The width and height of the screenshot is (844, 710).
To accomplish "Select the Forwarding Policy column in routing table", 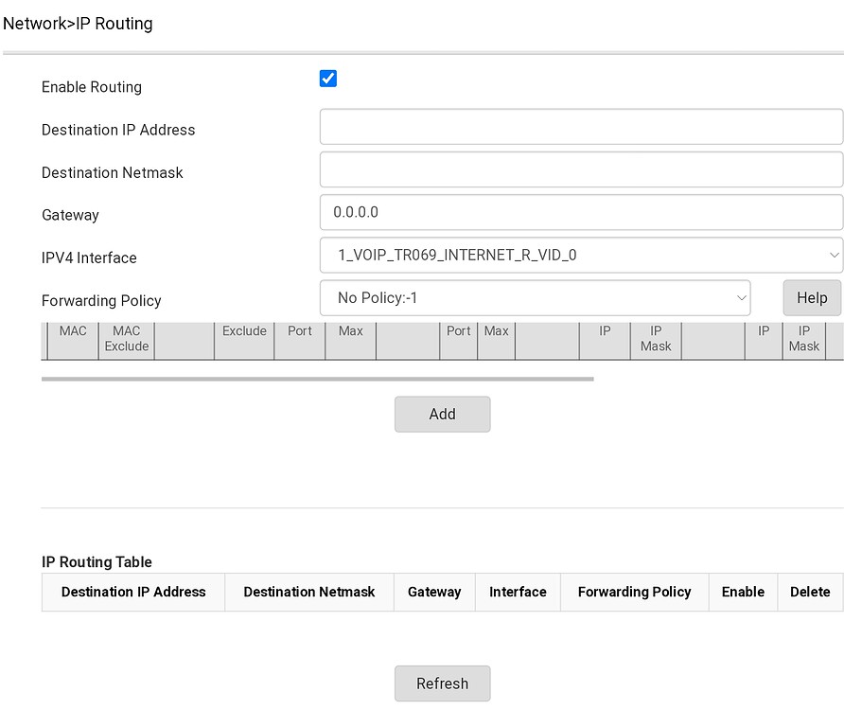I will pyautogui.click(x=634, y=592).
